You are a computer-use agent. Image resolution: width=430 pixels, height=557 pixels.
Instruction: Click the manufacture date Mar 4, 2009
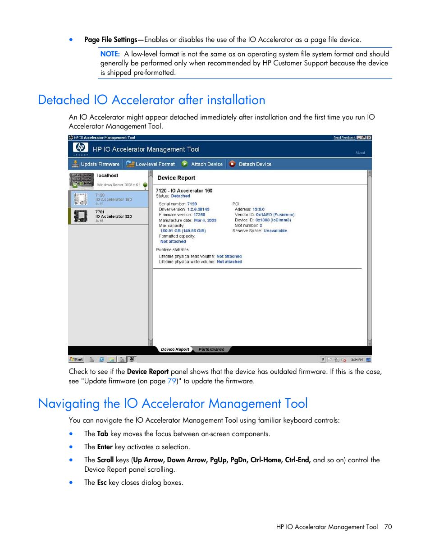point(205,221)
